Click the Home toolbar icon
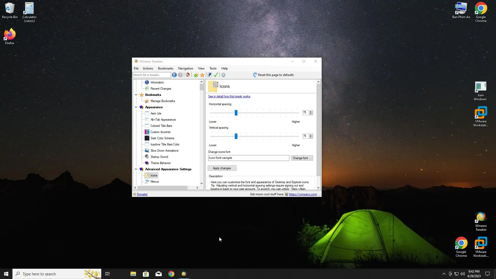 [x=188, y=75]
